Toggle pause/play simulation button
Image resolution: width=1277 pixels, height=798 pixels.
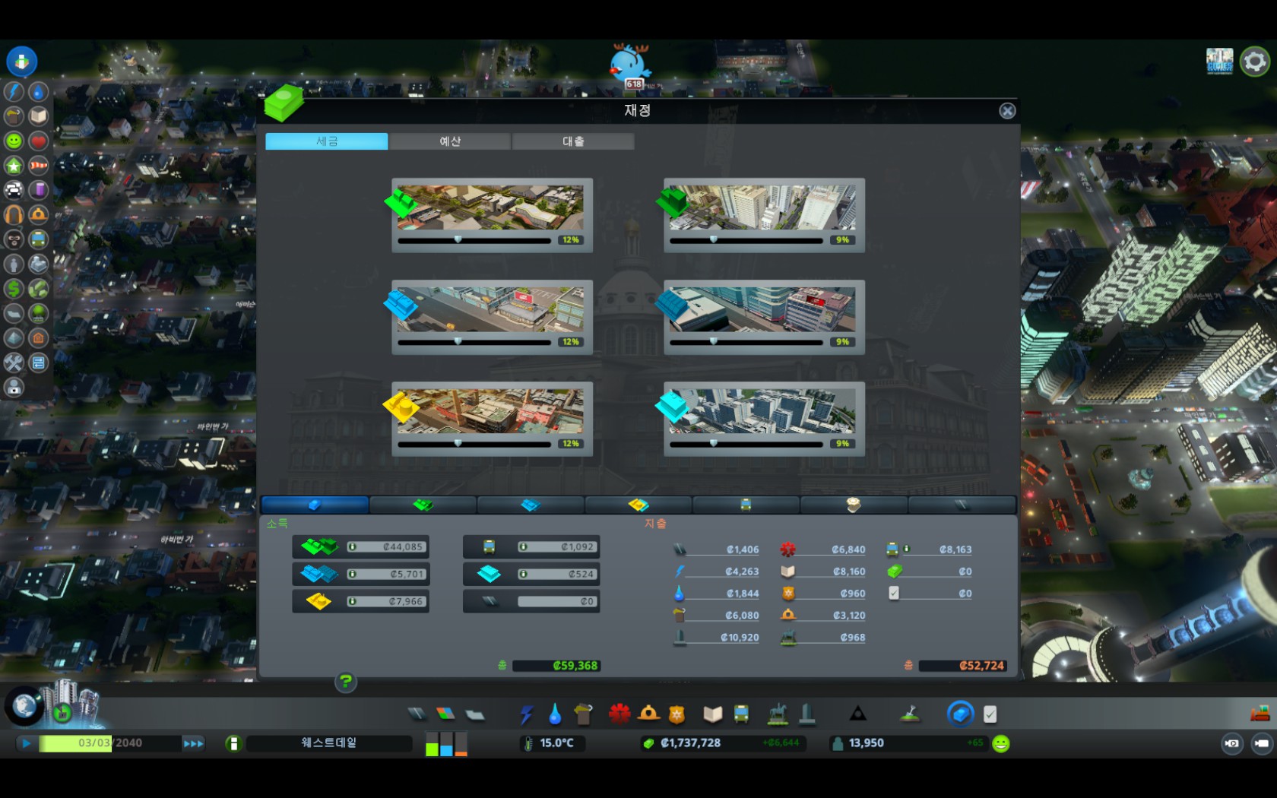click(x=26, y=743)
